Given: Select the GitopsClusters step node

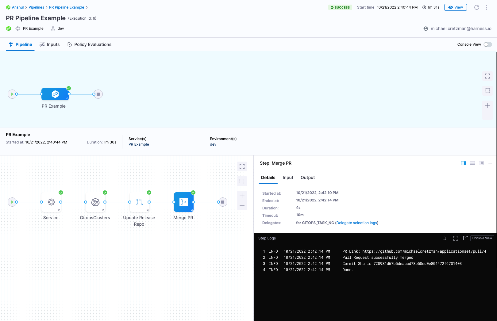Looking at the screenshot, I should (x=95, y=202).
